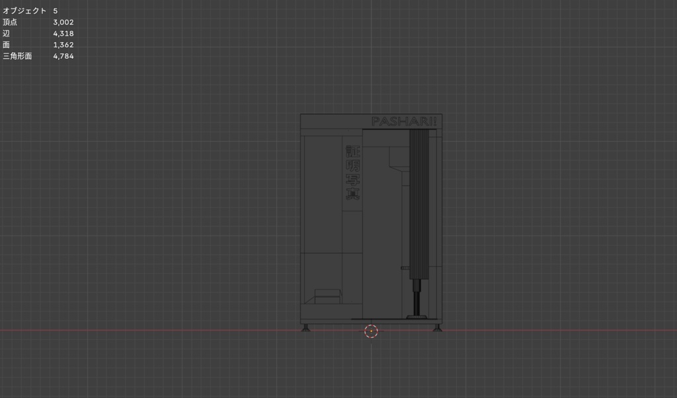
Task: Click the 3D cursor at the origin
Action: pos(371,331)
